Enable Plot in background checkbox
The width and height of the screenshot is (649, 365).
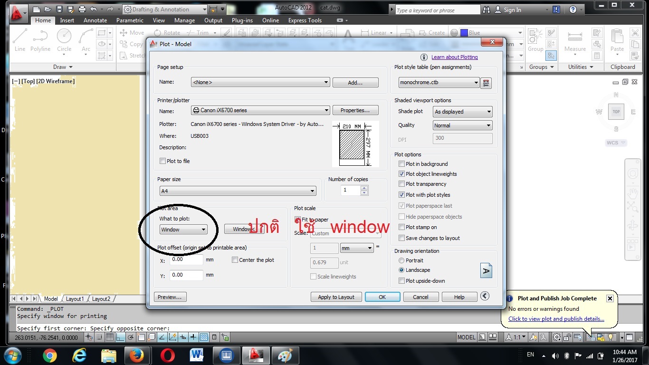click(x=401, y=164)
